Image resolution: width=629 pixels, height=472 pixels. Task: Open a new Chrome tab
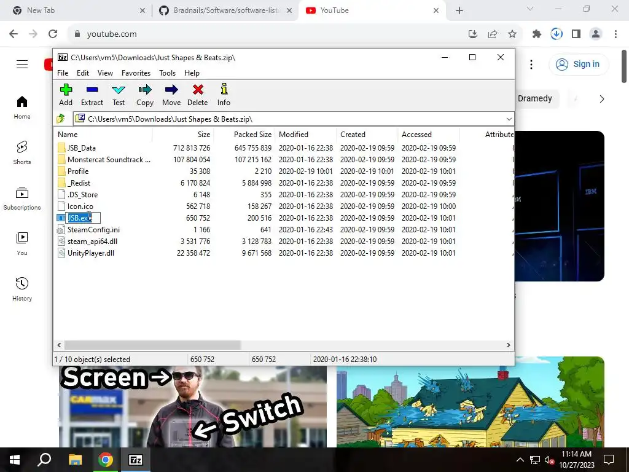[459, 10]
